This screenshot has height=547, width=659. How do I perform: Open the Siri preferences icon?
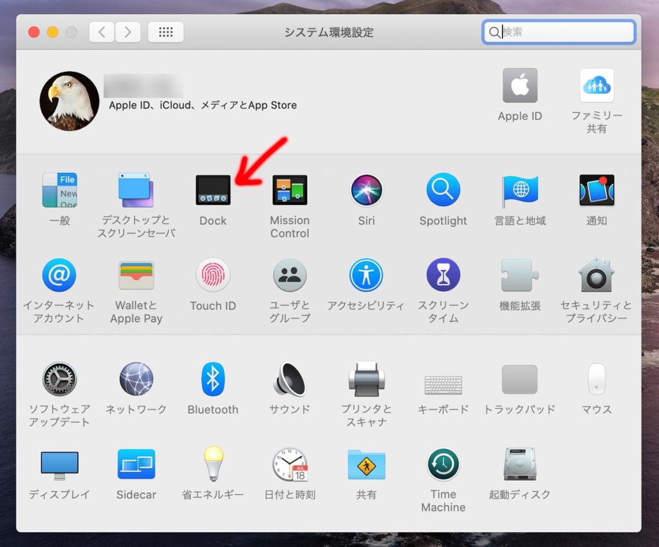[x=366, y=190]
